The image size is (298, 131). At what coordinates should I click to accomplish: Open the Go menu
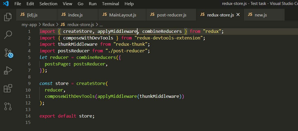click(x=81, y=4)
